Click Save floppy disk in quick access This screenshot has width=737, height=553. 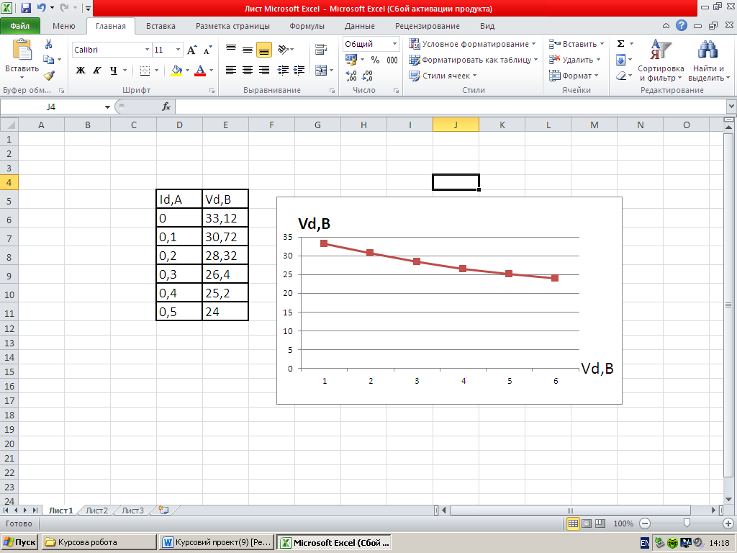click(x=26, y=8)
